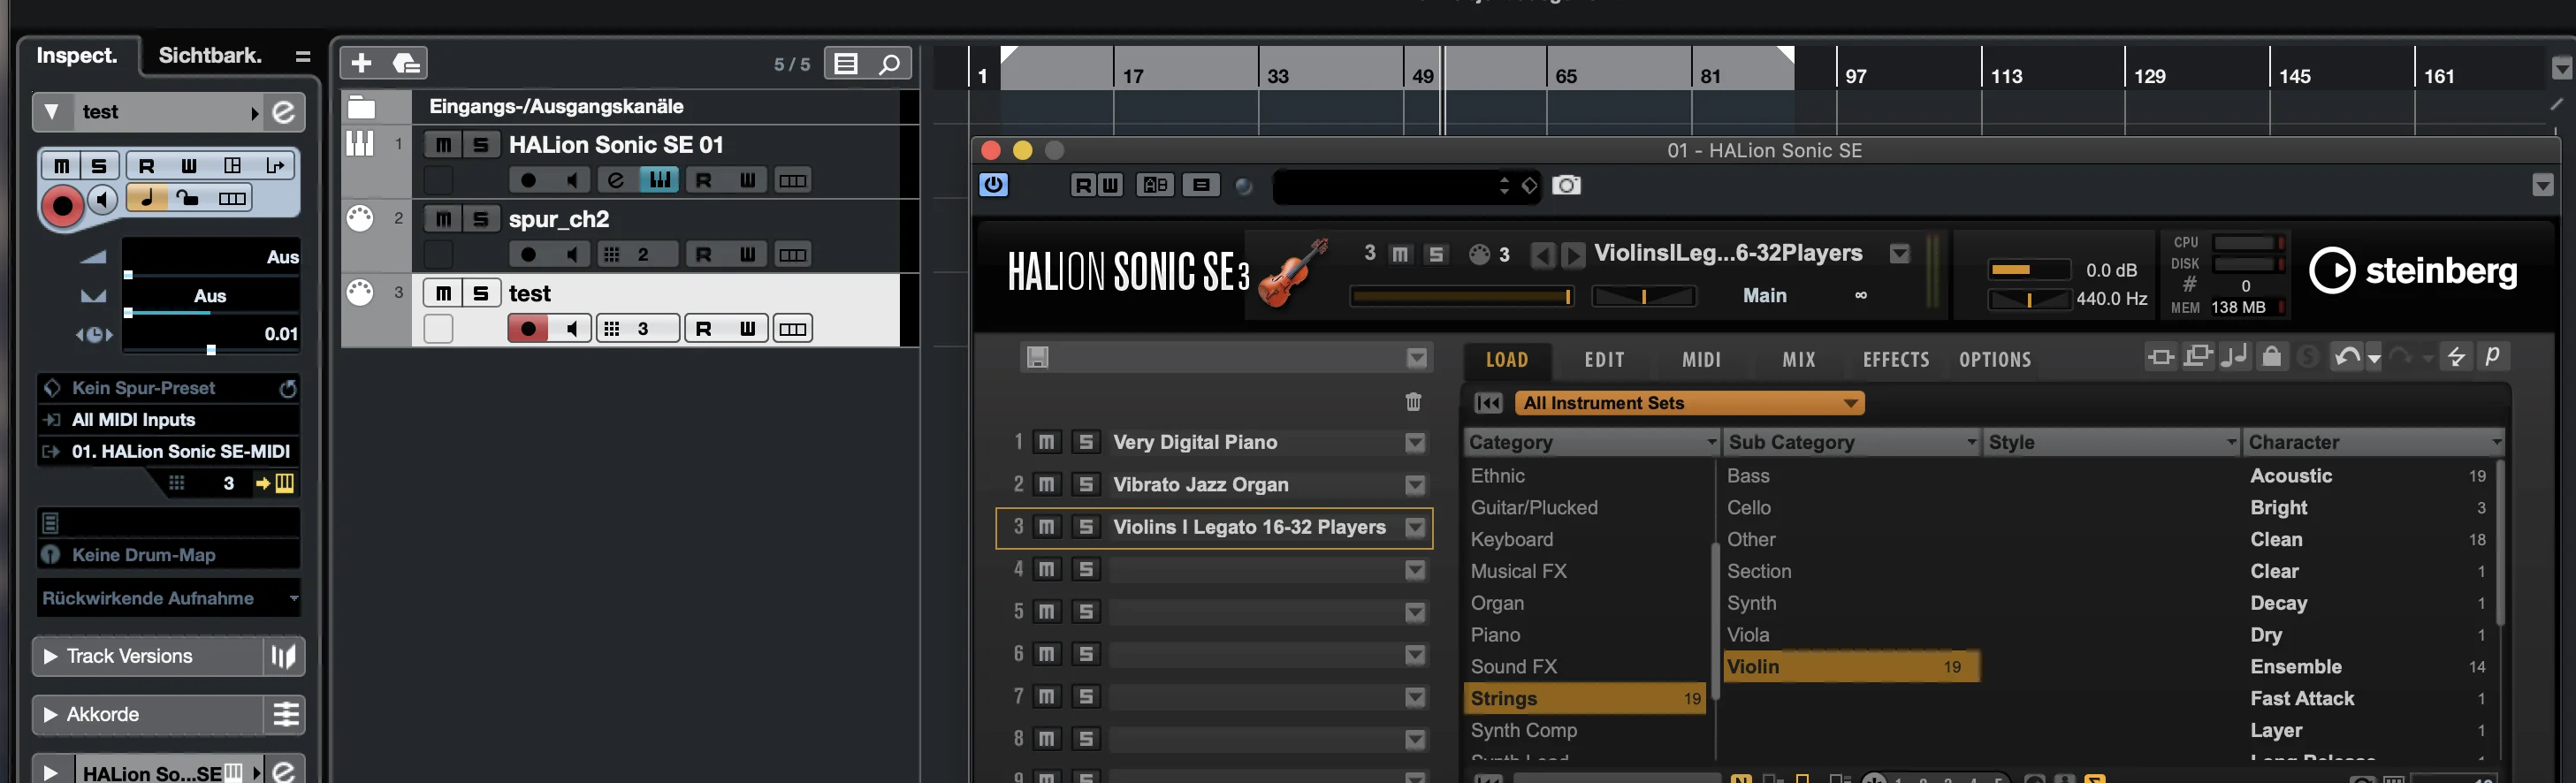Screen dimensions: 2576x783
Task: Open the All Instrument Sets dropdown
Action: tap(1689, 403)
